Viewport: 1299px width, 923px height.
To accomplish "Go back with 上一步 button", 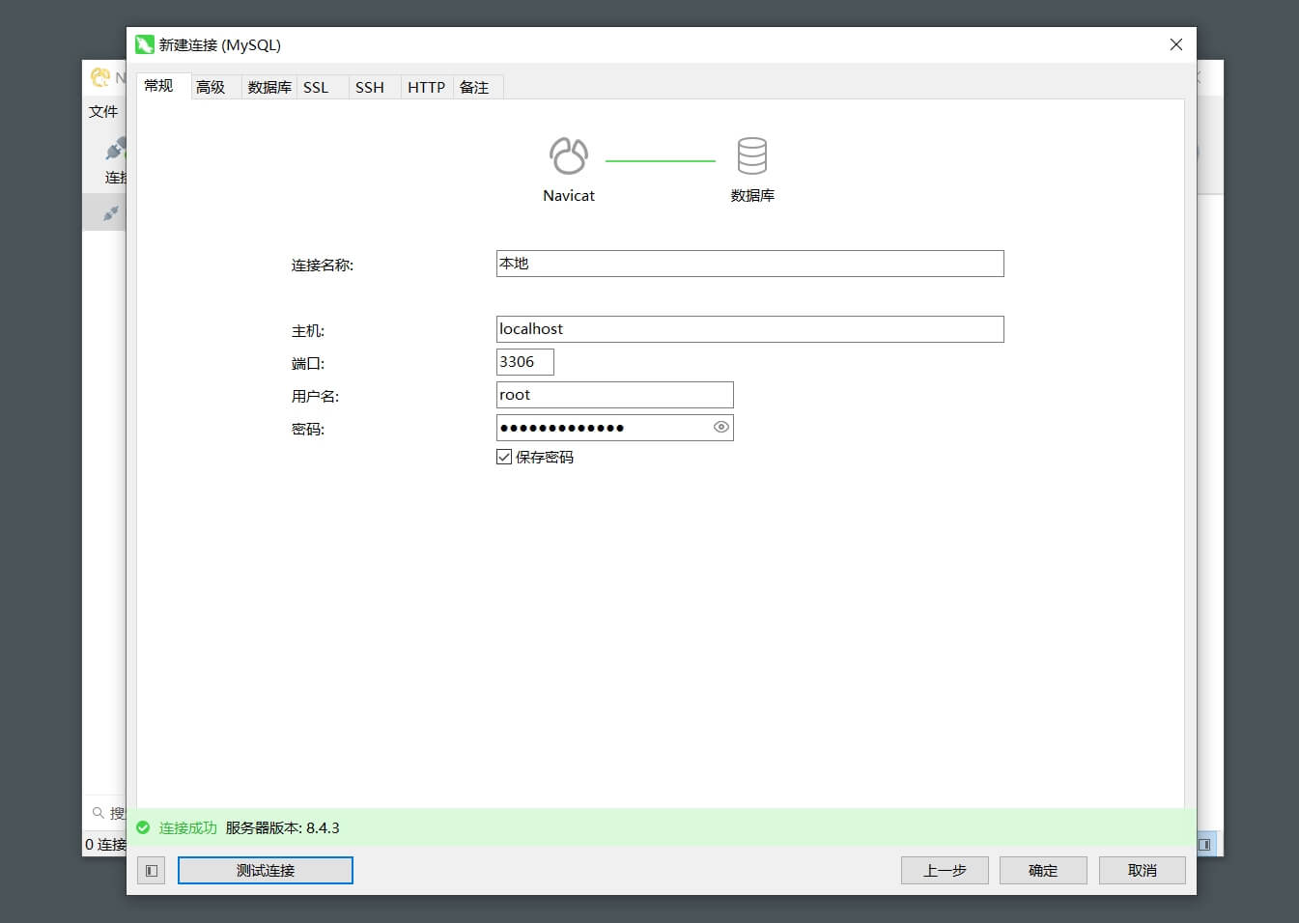I will [945, 870].
